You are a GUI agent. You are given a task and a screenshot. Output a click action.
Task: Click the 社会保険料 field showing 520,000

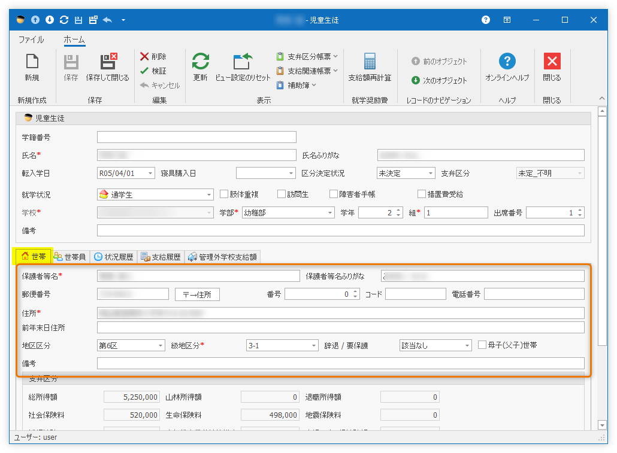(131, 415)
